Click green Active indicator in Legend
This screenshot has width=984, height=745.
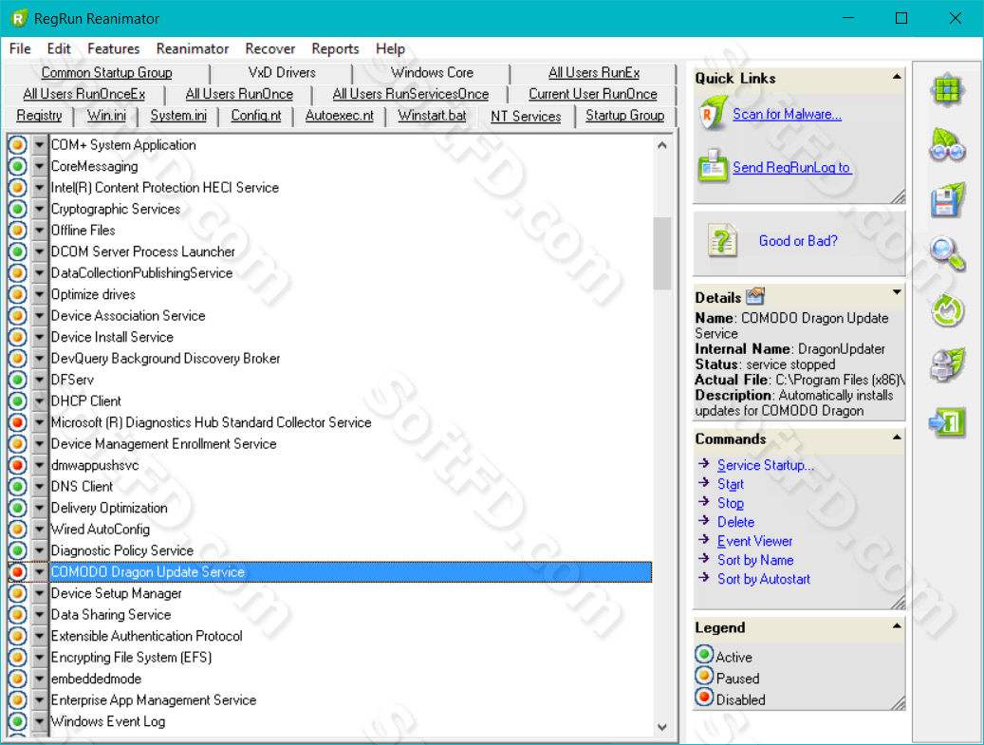tap(704, 655)
